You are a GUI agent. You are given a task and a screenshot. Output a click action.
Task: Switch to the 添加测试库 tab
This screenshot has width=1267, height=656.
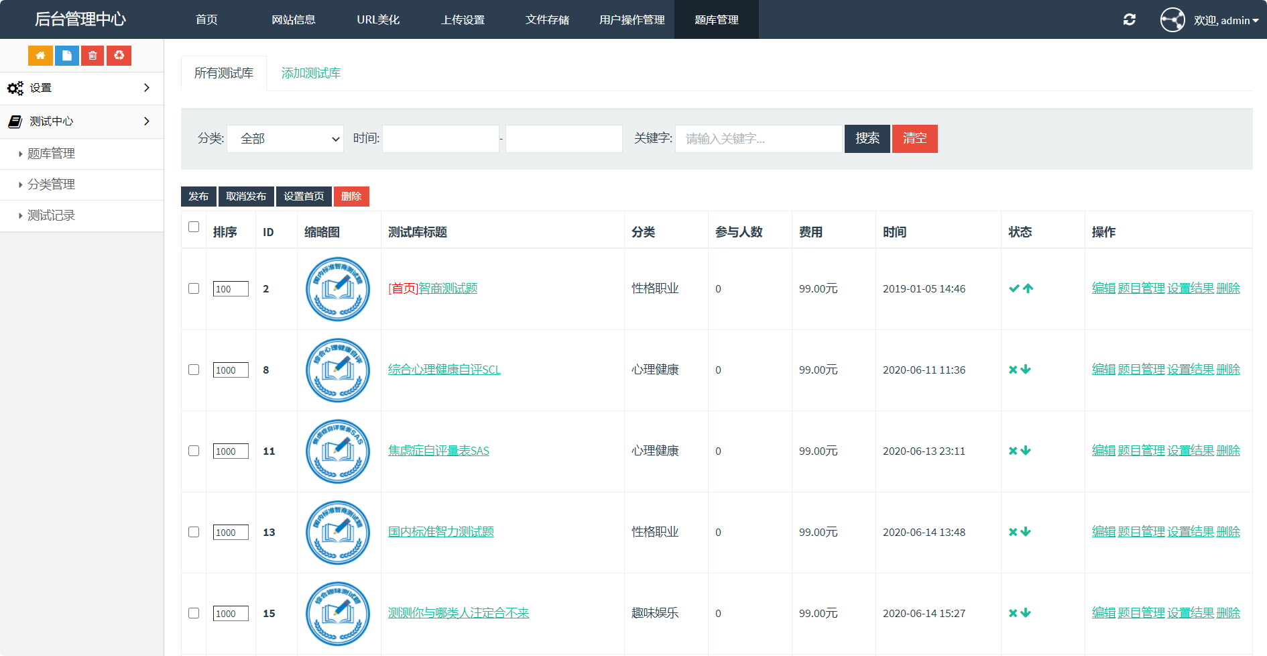pyautogui.click(x=310, y=73)
